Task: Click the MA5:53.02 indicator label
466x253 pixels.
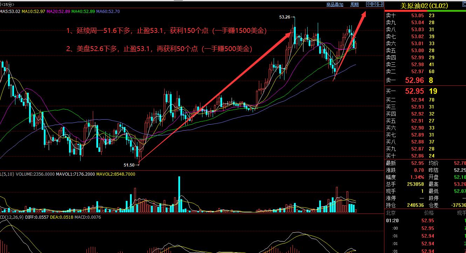Action: pos(10,12)
